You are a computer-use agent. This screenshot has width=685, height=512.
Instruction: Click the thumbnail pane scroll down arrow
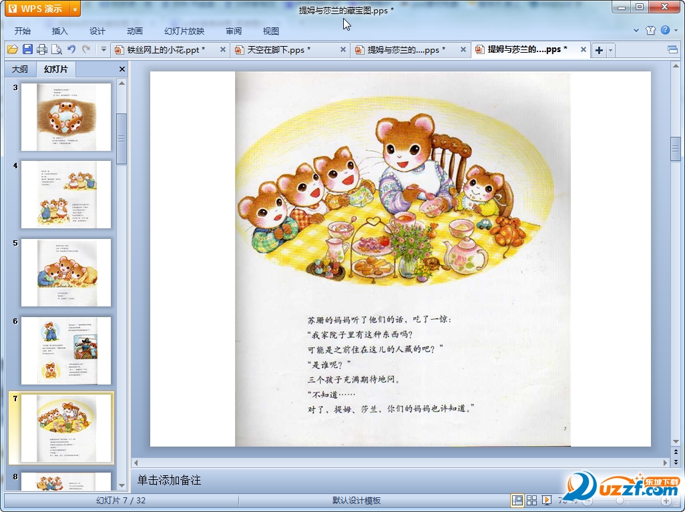(x=122, y=485)
